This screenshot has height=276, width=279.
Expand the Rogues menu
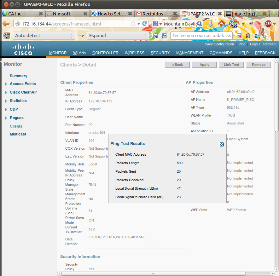point(6,118)
